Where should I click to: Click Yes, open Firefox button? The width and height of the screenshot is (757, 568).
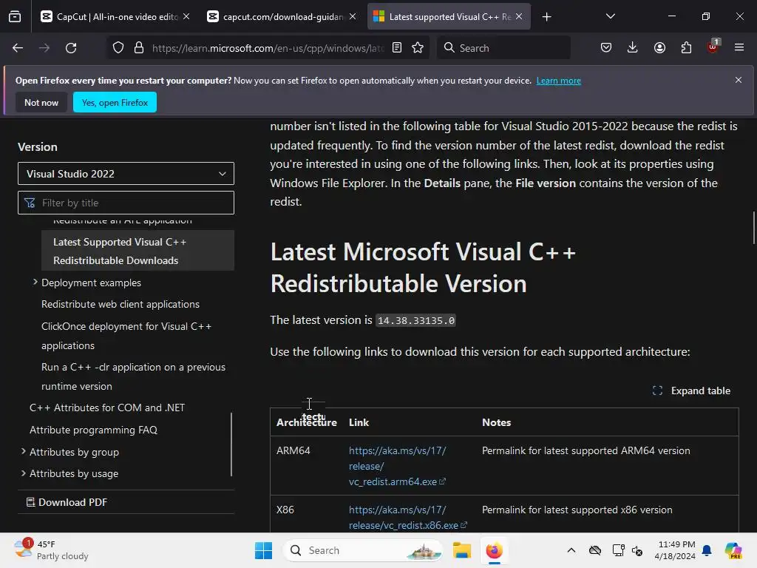115,102
